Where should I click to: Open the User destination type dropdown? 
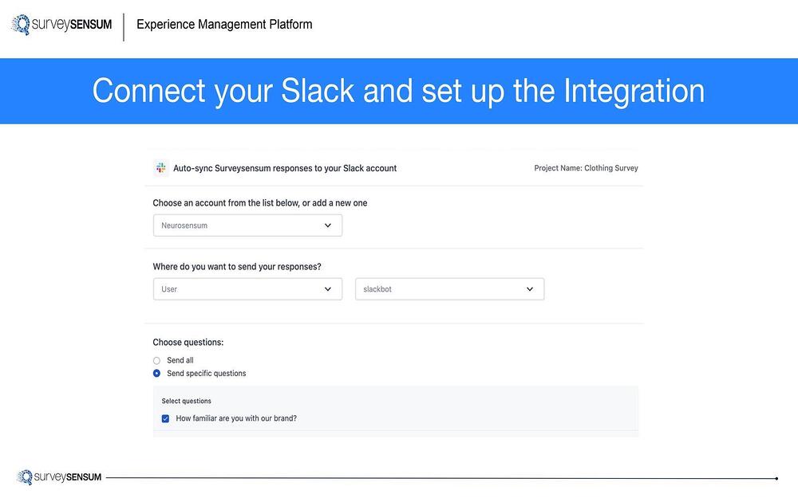[x=247, y=289]
